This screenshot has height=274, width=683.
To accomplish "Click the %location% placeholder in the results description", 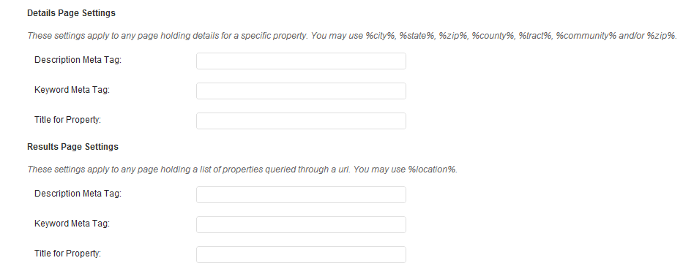I will point(432,170).
